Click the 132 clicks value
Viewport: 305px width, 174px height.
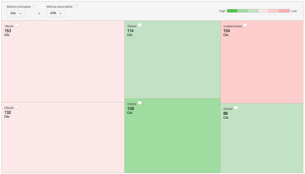8,113
